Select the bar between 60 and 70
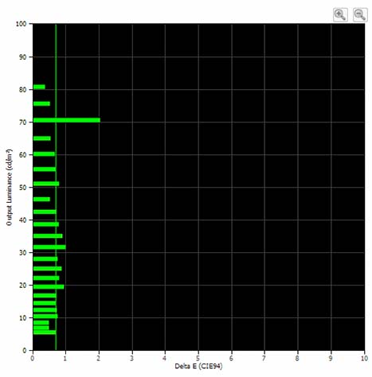 point(42,138)
